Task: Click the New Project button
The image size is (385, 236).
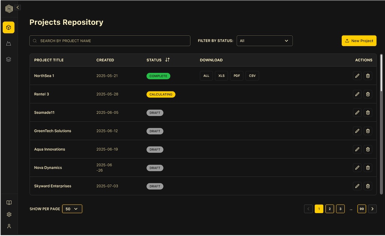Action: coord(359,41)
